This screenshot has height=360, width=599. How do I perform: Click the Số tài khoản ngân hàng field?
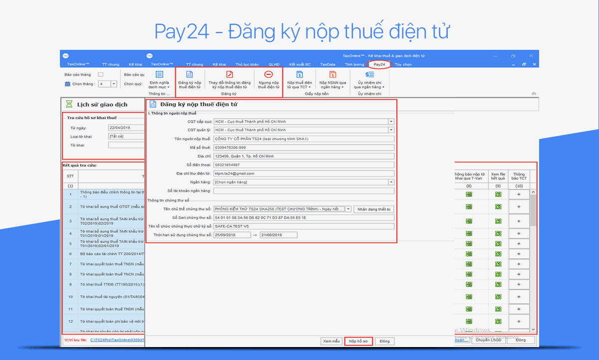pyautogui.click(x=303, y=190)
